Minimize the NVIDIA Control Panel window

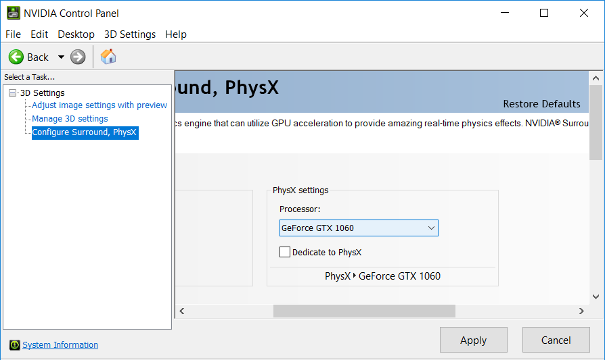point(505,13)
